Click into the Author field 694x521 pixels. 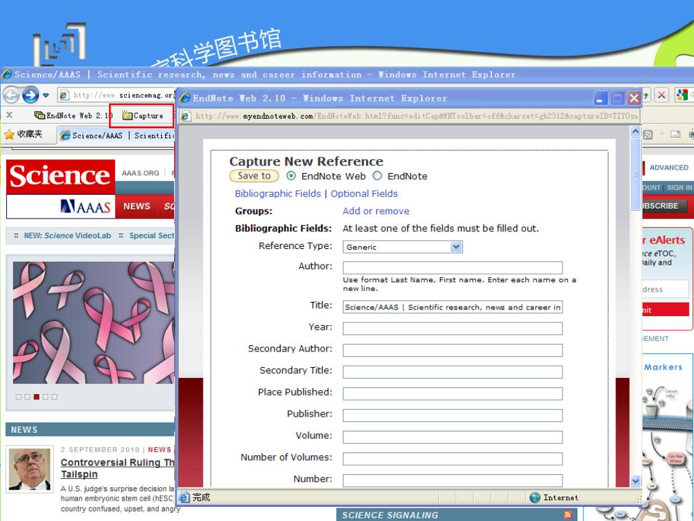click(x=452, y=267)
